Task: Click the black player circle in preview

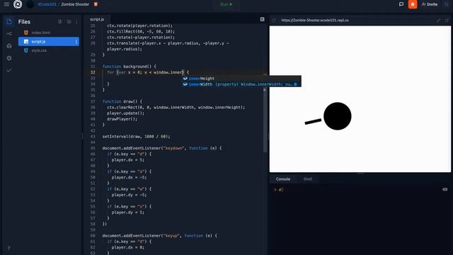Action: tap(338, 116)
